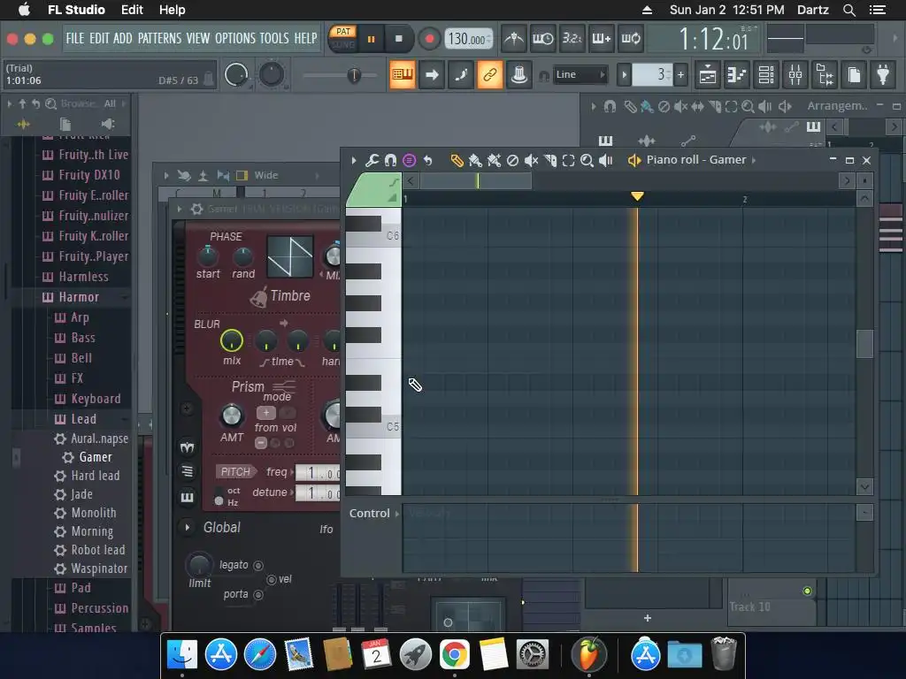This screenshot has height=679, width=906.
Task: Open the FILE menu
Action: tap(75, 39)
